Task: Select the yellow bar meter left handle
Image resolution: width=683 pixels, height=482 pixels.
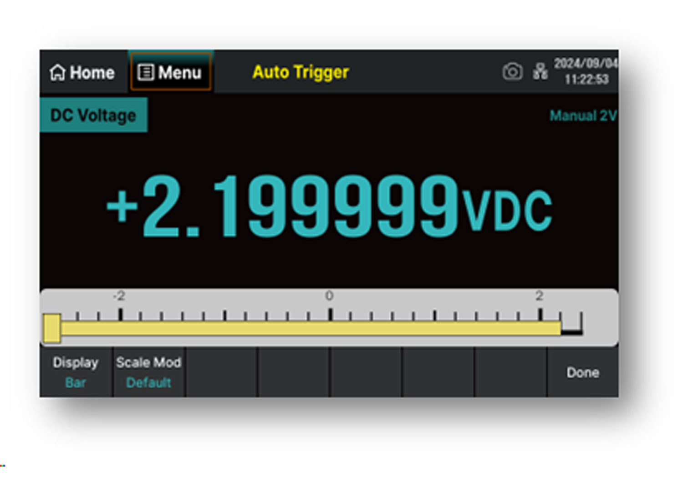Action: 52,328
